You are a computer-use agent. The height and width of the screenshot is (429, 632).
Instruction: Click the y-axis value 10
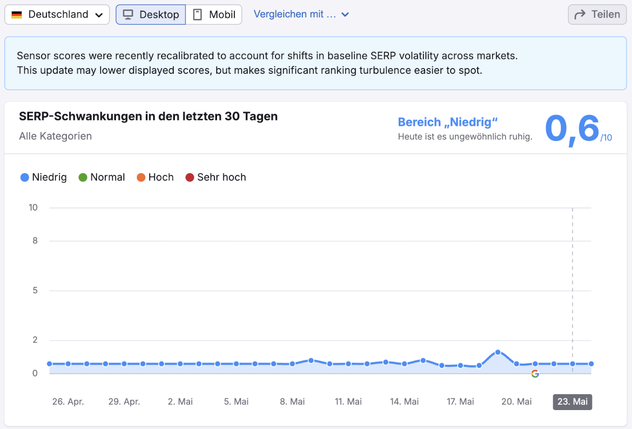pyautogui.click(x=33, y=207)
